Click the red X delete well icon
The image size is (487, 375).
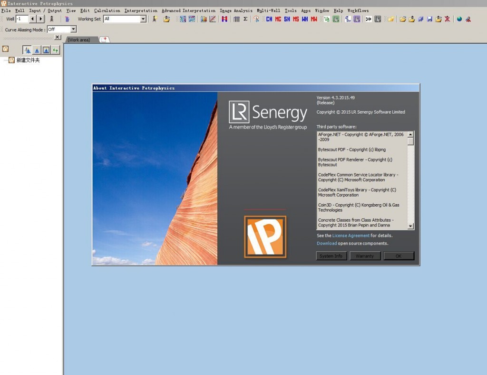[448, 19]
